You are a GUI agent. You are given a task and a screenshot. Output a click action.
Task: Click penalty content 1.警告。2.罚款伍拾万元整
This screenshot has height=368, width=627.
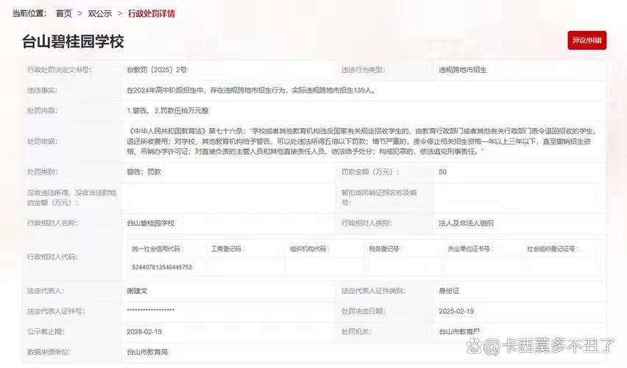coord(168,111)
